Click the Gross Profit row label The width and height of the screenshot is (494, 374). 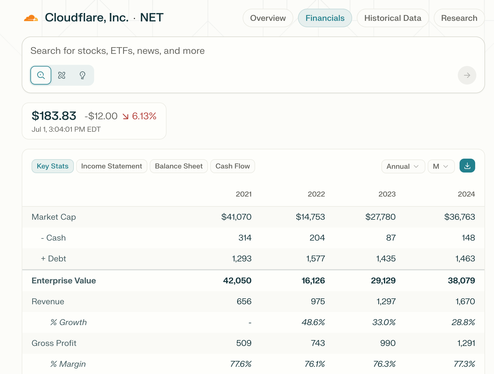click(x=54, y=343)
